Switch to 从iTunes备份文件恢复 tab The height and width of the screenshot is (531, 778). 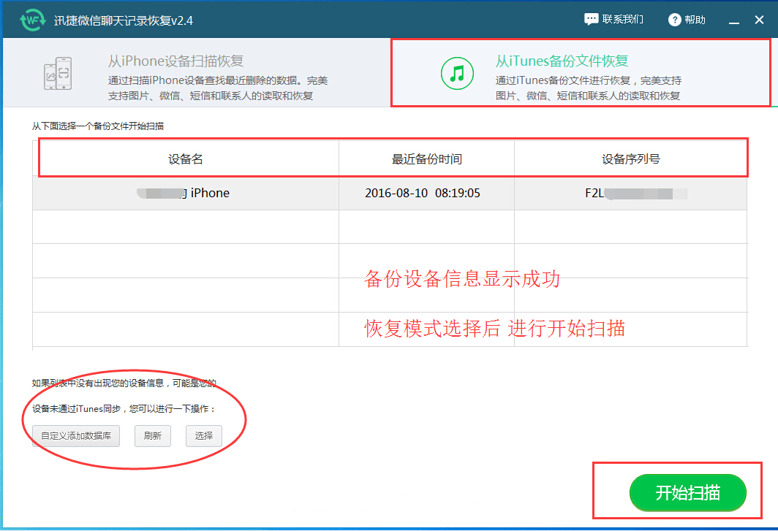coord(581,73)
